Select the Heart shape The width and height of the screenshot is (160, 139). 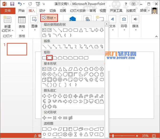click(81, 80)
